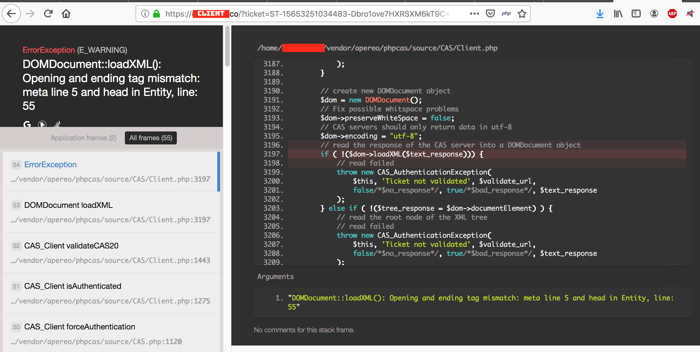
Task: Click the green connection padlock icon
Action: click(x=156, y=14)
